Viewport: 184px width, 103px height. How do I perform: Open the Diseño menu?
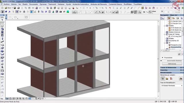click(x=25, y=4)
